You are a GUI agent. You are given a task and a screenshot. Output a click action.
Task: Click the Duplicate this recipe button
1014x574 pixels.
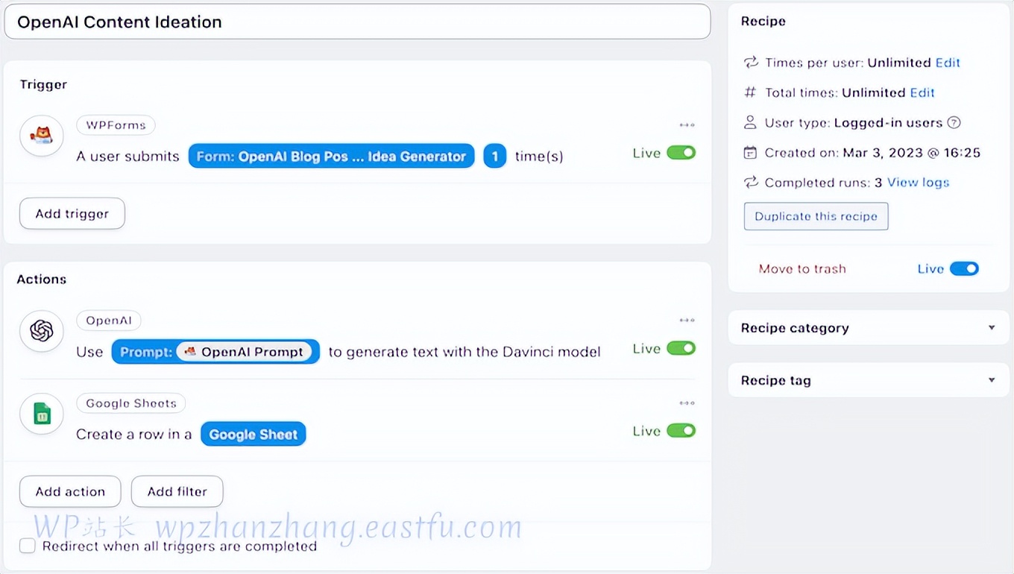pos(816,216)
